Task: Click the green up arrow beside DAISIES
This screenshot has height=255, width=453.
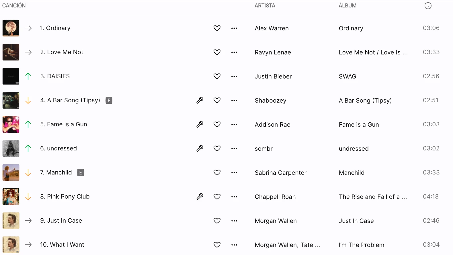Action: [28, 76]
